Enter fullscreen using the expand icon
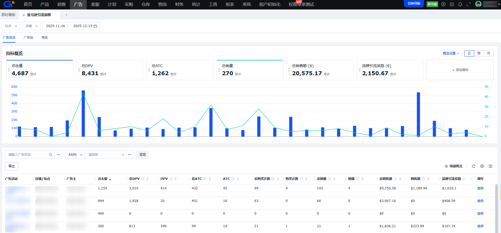The width and height of the screenshot is (501, 233). [469, 4]
